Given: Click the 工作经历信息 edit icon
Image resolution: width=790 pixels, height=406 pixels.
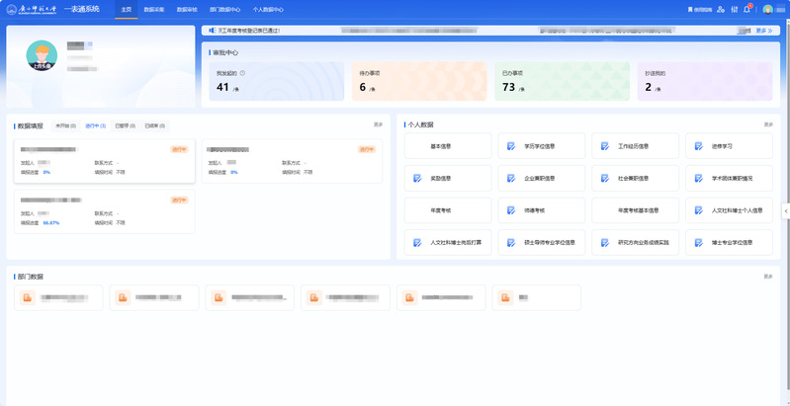Looking at the screenshot, I should point(605,146).
